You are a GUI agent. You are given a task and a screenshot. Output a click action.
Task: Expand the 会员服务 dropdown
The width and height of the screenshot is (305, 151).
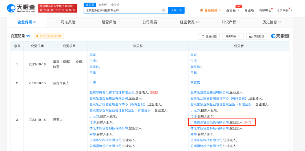point(220,10)
